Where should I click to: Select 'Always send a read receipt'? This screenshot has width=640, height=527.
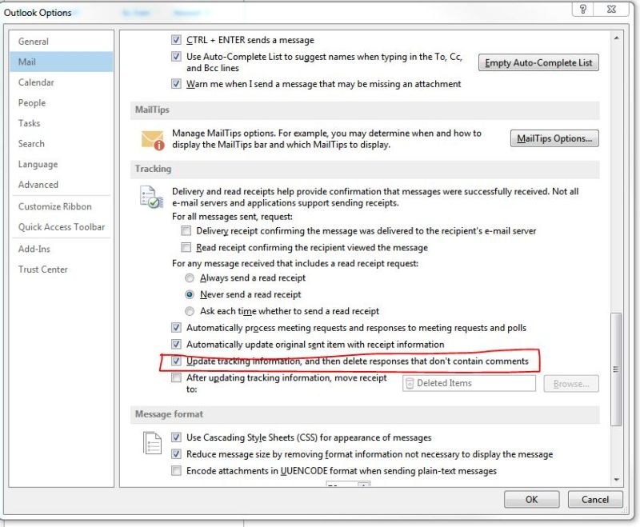coord(190,278)
